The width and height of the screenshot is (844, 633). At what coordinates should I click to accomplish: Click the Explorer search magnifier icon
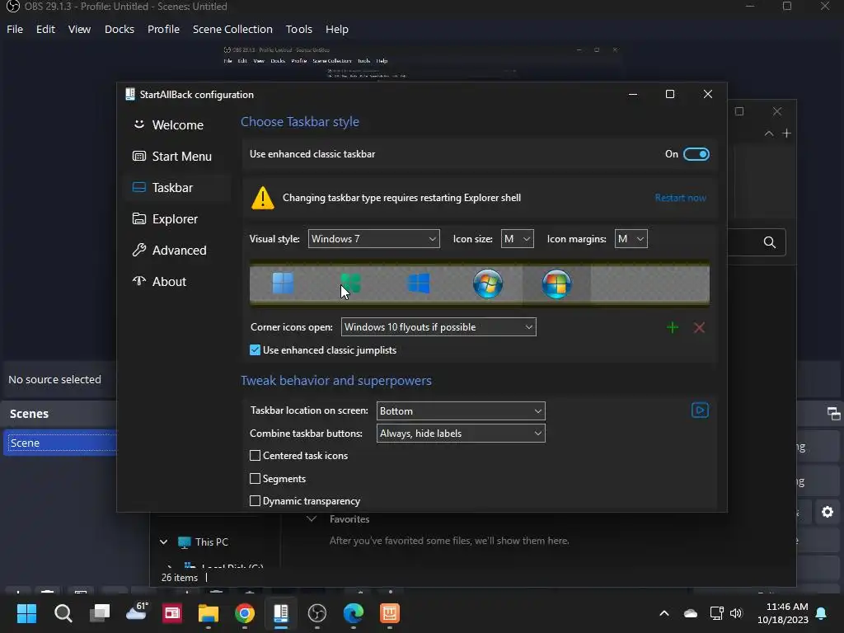(770, 242)
